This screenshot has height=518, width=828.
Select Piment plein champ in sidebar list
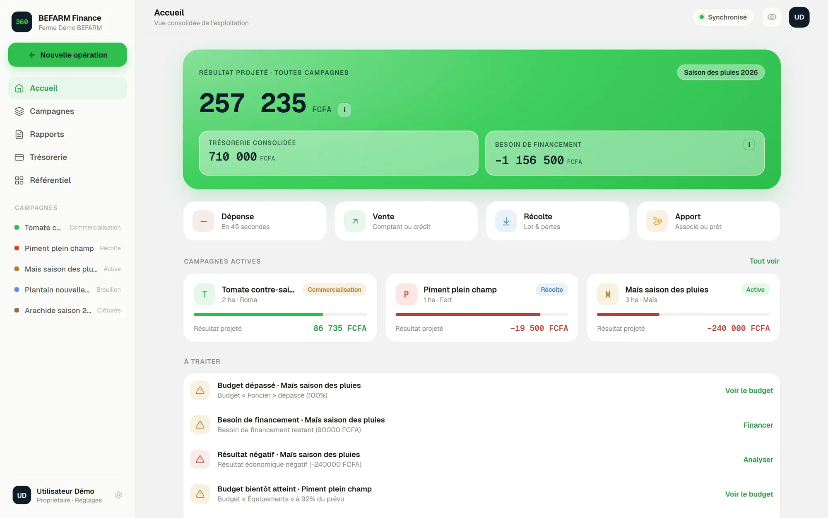[x=67, y=248]
